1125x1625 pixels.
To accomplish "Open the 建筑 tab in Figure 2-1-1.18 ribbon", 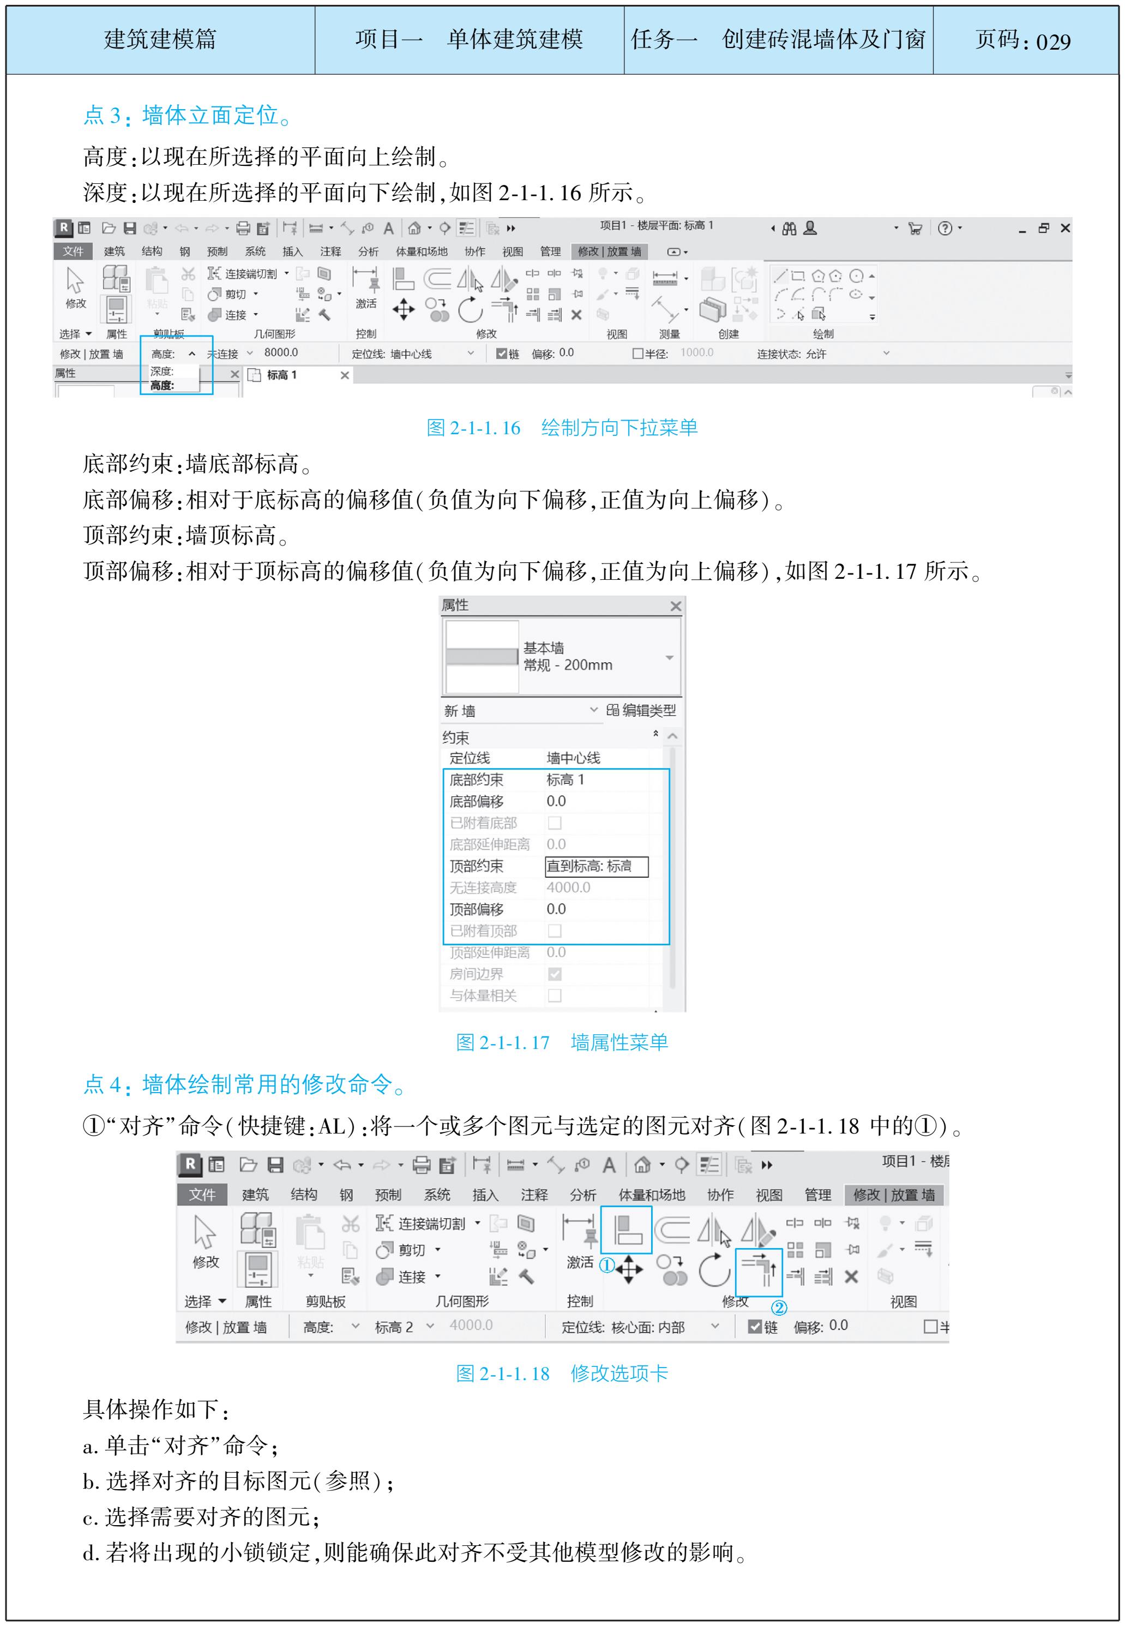I will (x=255, y=1194).
